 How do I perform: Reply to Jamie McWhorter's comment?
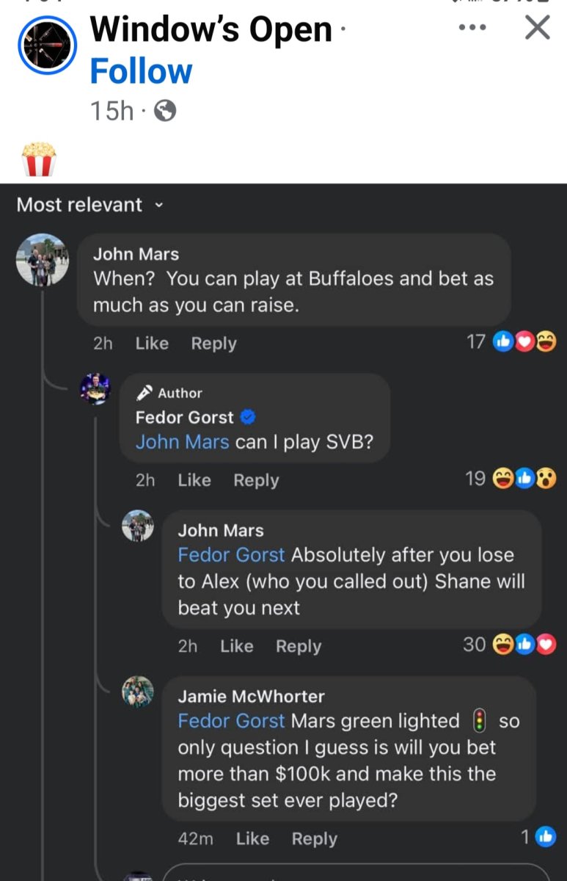(x=315, y=838)
